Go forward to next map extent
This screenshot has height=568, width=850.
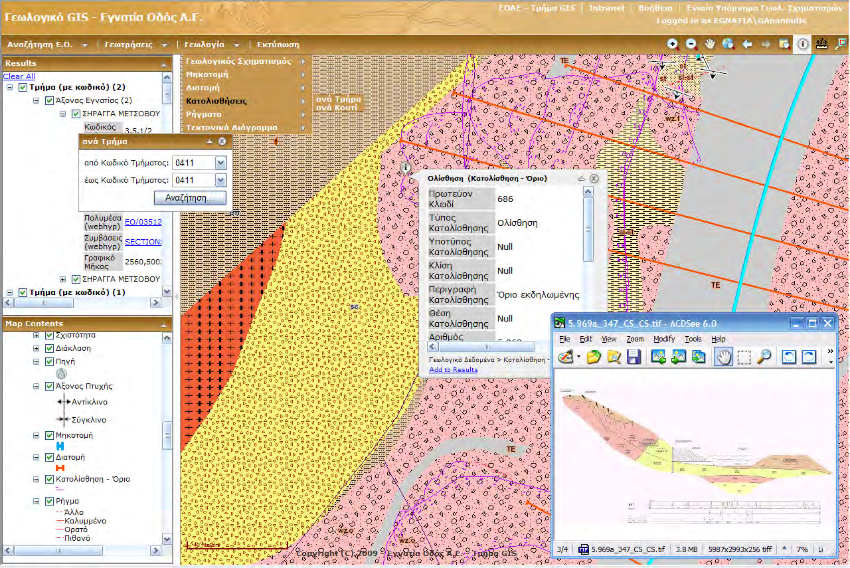[x=766, y=44]
